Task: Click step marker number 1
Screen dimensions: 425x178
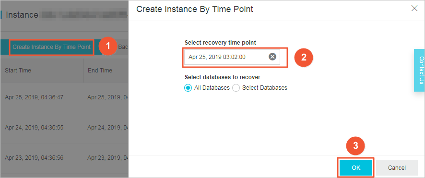Action: pyautogui.click(x=108, y=47)
